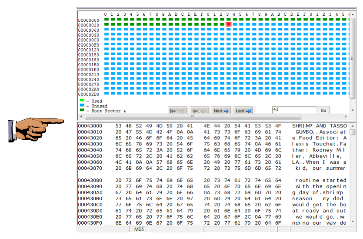The height and width of the screenshot is (239, 363).
Task: Click ASCII text 'with the openin'
Action: [x=321, y=186]
